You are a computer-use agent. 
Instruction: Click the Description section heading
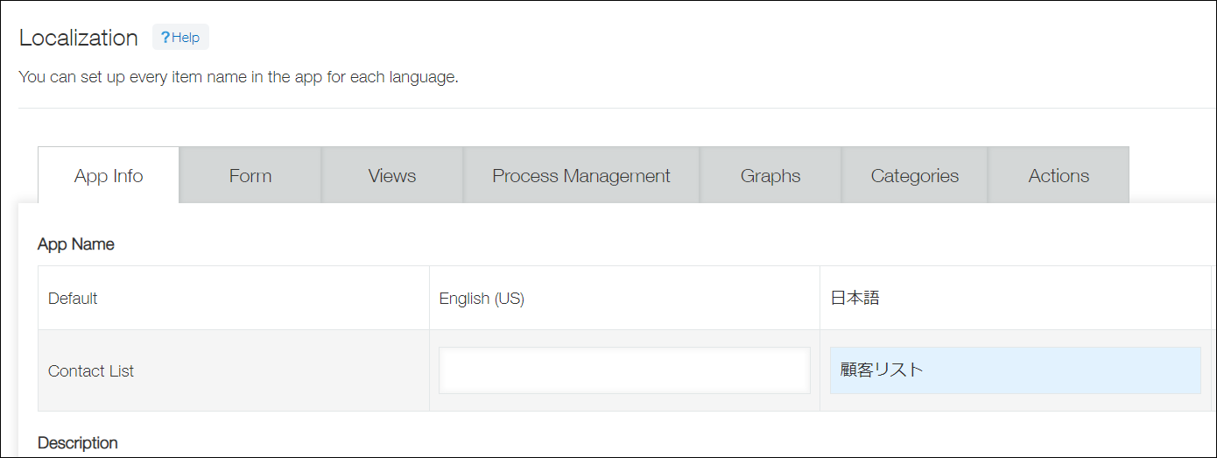pyautogui.click(x=78, y=443)
